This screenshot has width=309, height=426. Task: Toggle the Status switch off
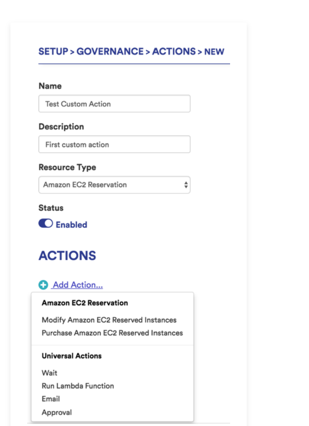click(46, 224)
